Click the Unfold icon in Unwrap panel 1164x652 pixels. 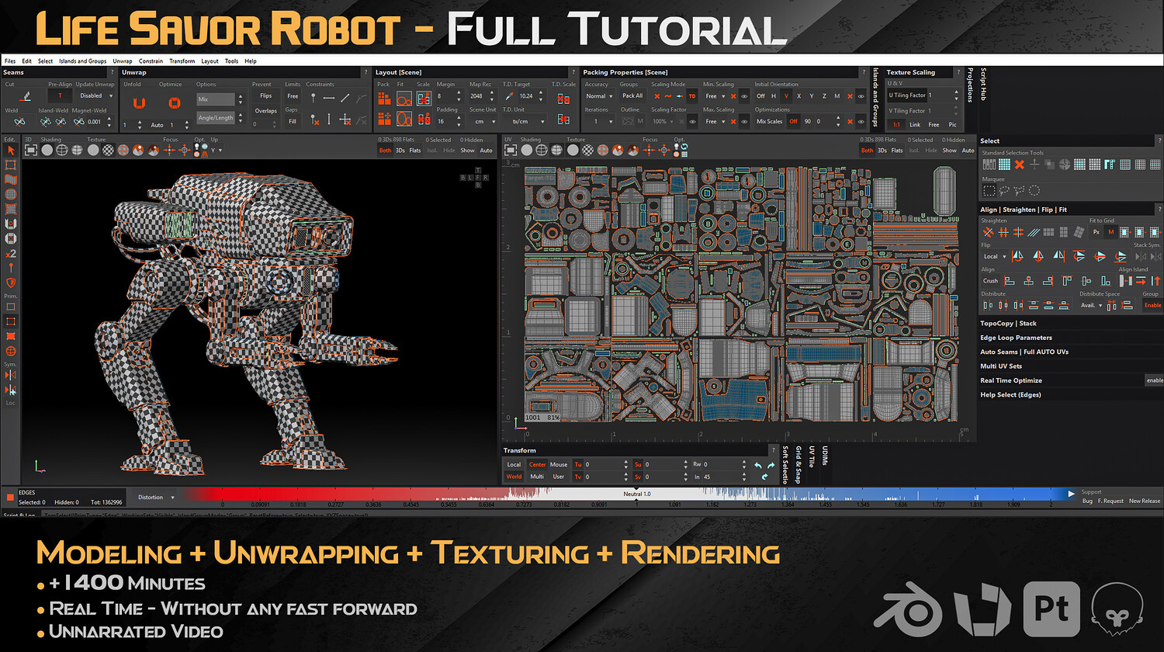tap(139, 102)
